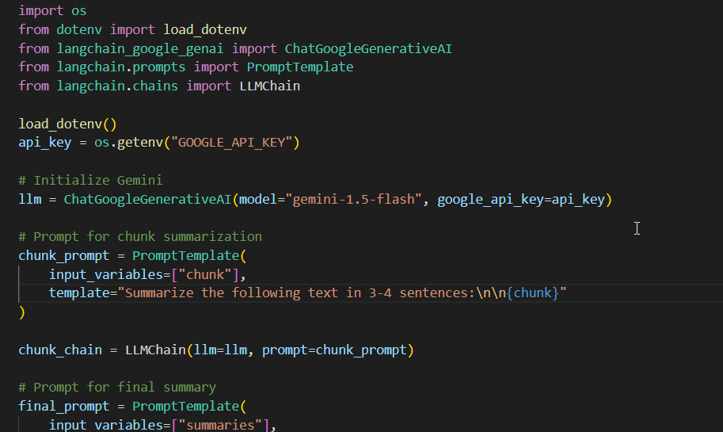Click the '# Prompt for chunk summarization' comment
723x432 pixels.
(x=140, y=236)
